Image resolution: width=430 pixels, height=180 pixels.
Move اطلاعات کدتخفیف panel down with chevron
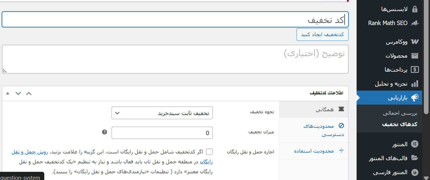click(x=18, y=93)
